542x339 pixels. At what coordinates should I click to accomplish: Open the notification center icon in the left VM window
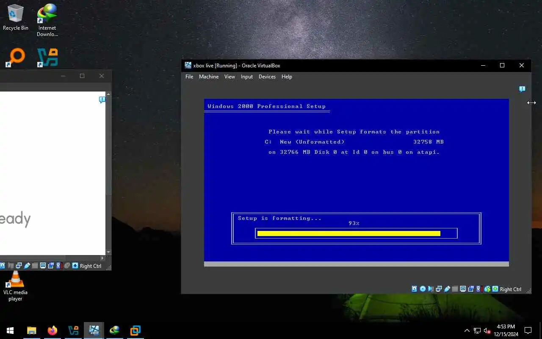click(102, 100)
